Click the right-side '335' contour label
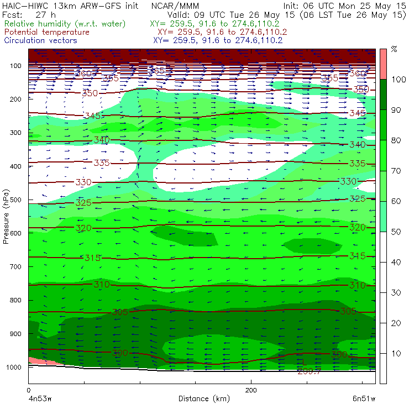This screenshot has width=409, height=409. (358, 163)
